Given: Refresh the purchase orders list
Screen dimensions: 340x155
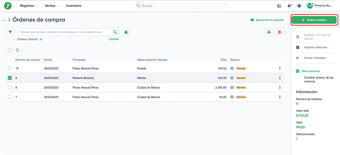Looking at the screenshot, I should point(17,50).
